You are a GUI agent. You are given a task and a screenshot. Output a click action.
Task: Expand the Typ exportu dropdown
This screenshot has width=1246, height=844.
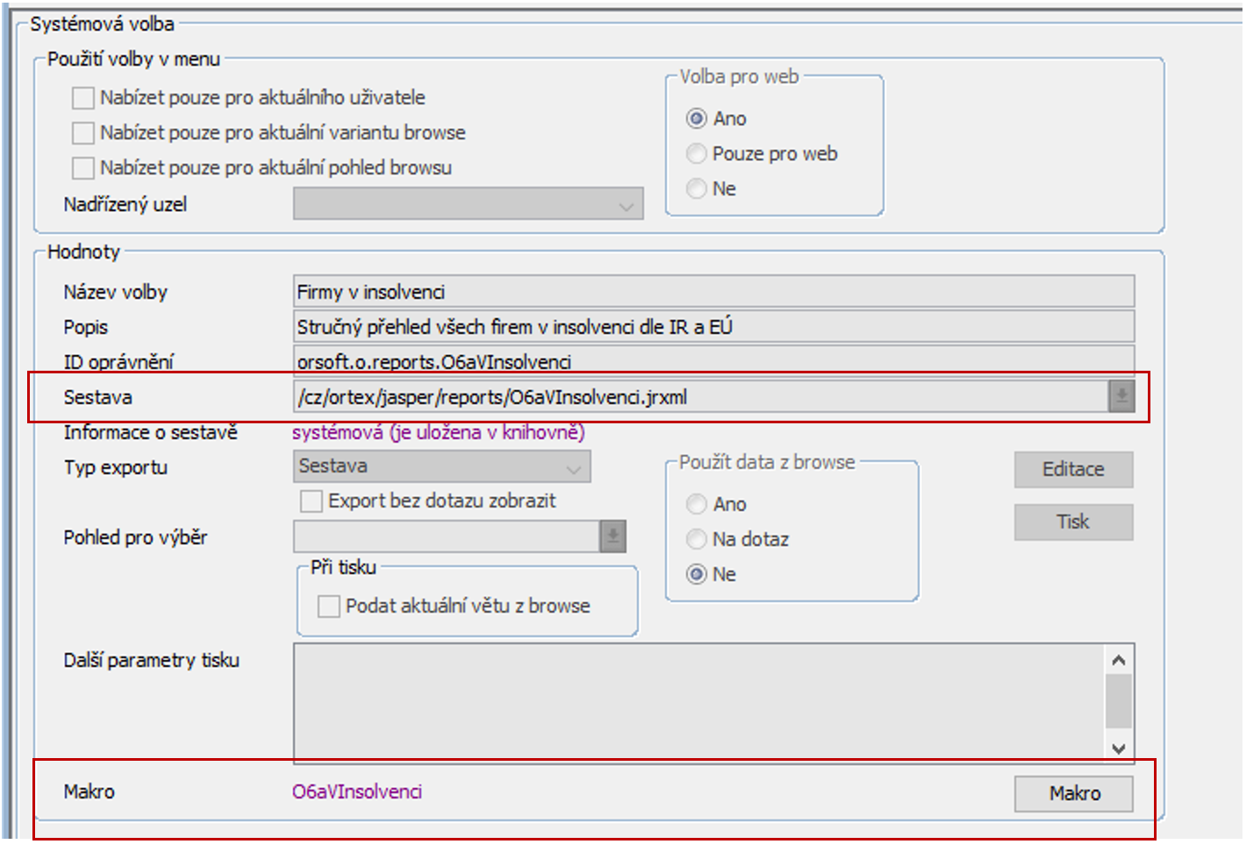pos(442,467)
